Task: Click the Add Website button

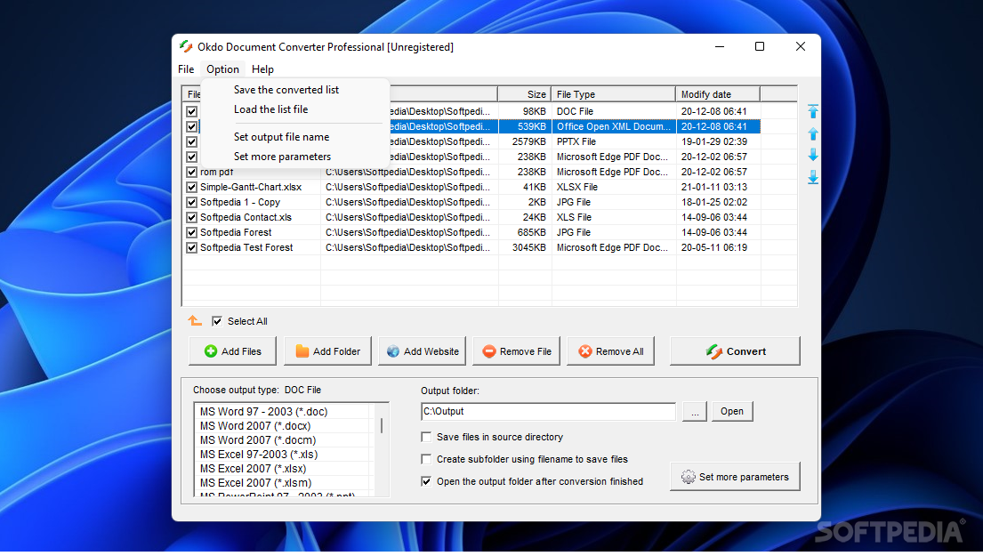Action: tap(422, 351)
